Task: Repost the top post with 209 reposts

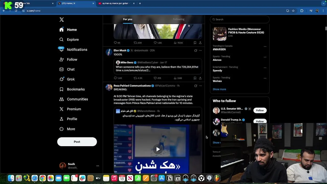Action: pyautogui.click(x=138, y=43)
